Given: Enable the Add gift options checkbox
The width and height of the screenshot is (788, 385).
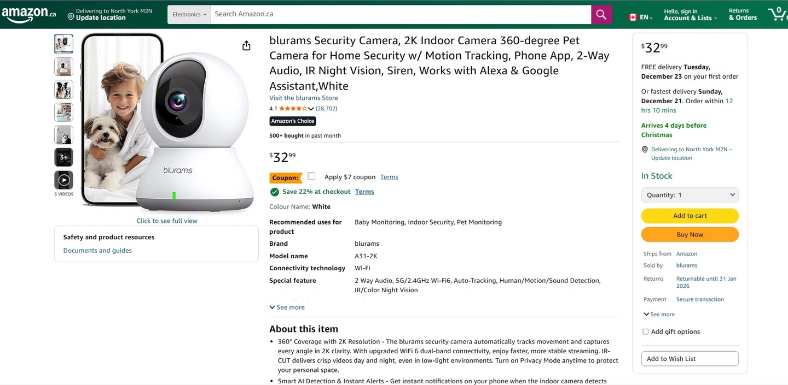Looking at the screenshot, I should pos(646,331).
